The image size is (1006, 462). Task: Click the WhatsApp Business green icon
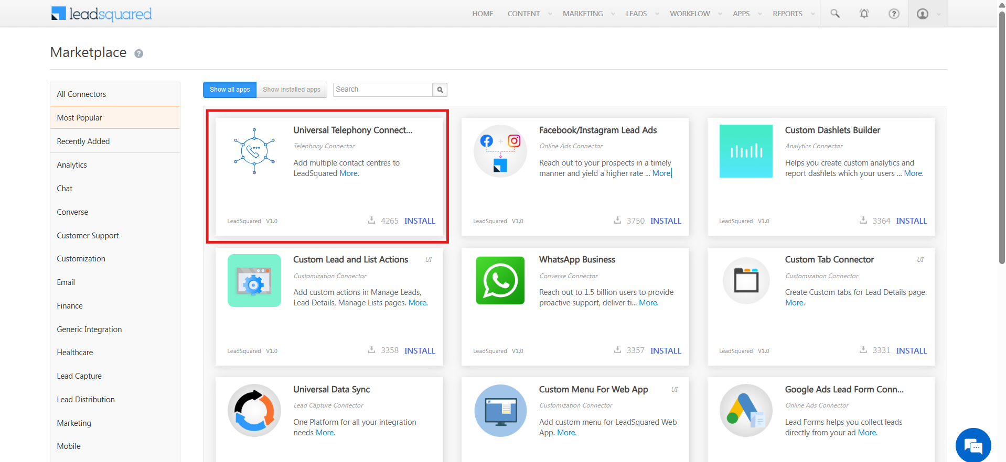pos(500,280)
